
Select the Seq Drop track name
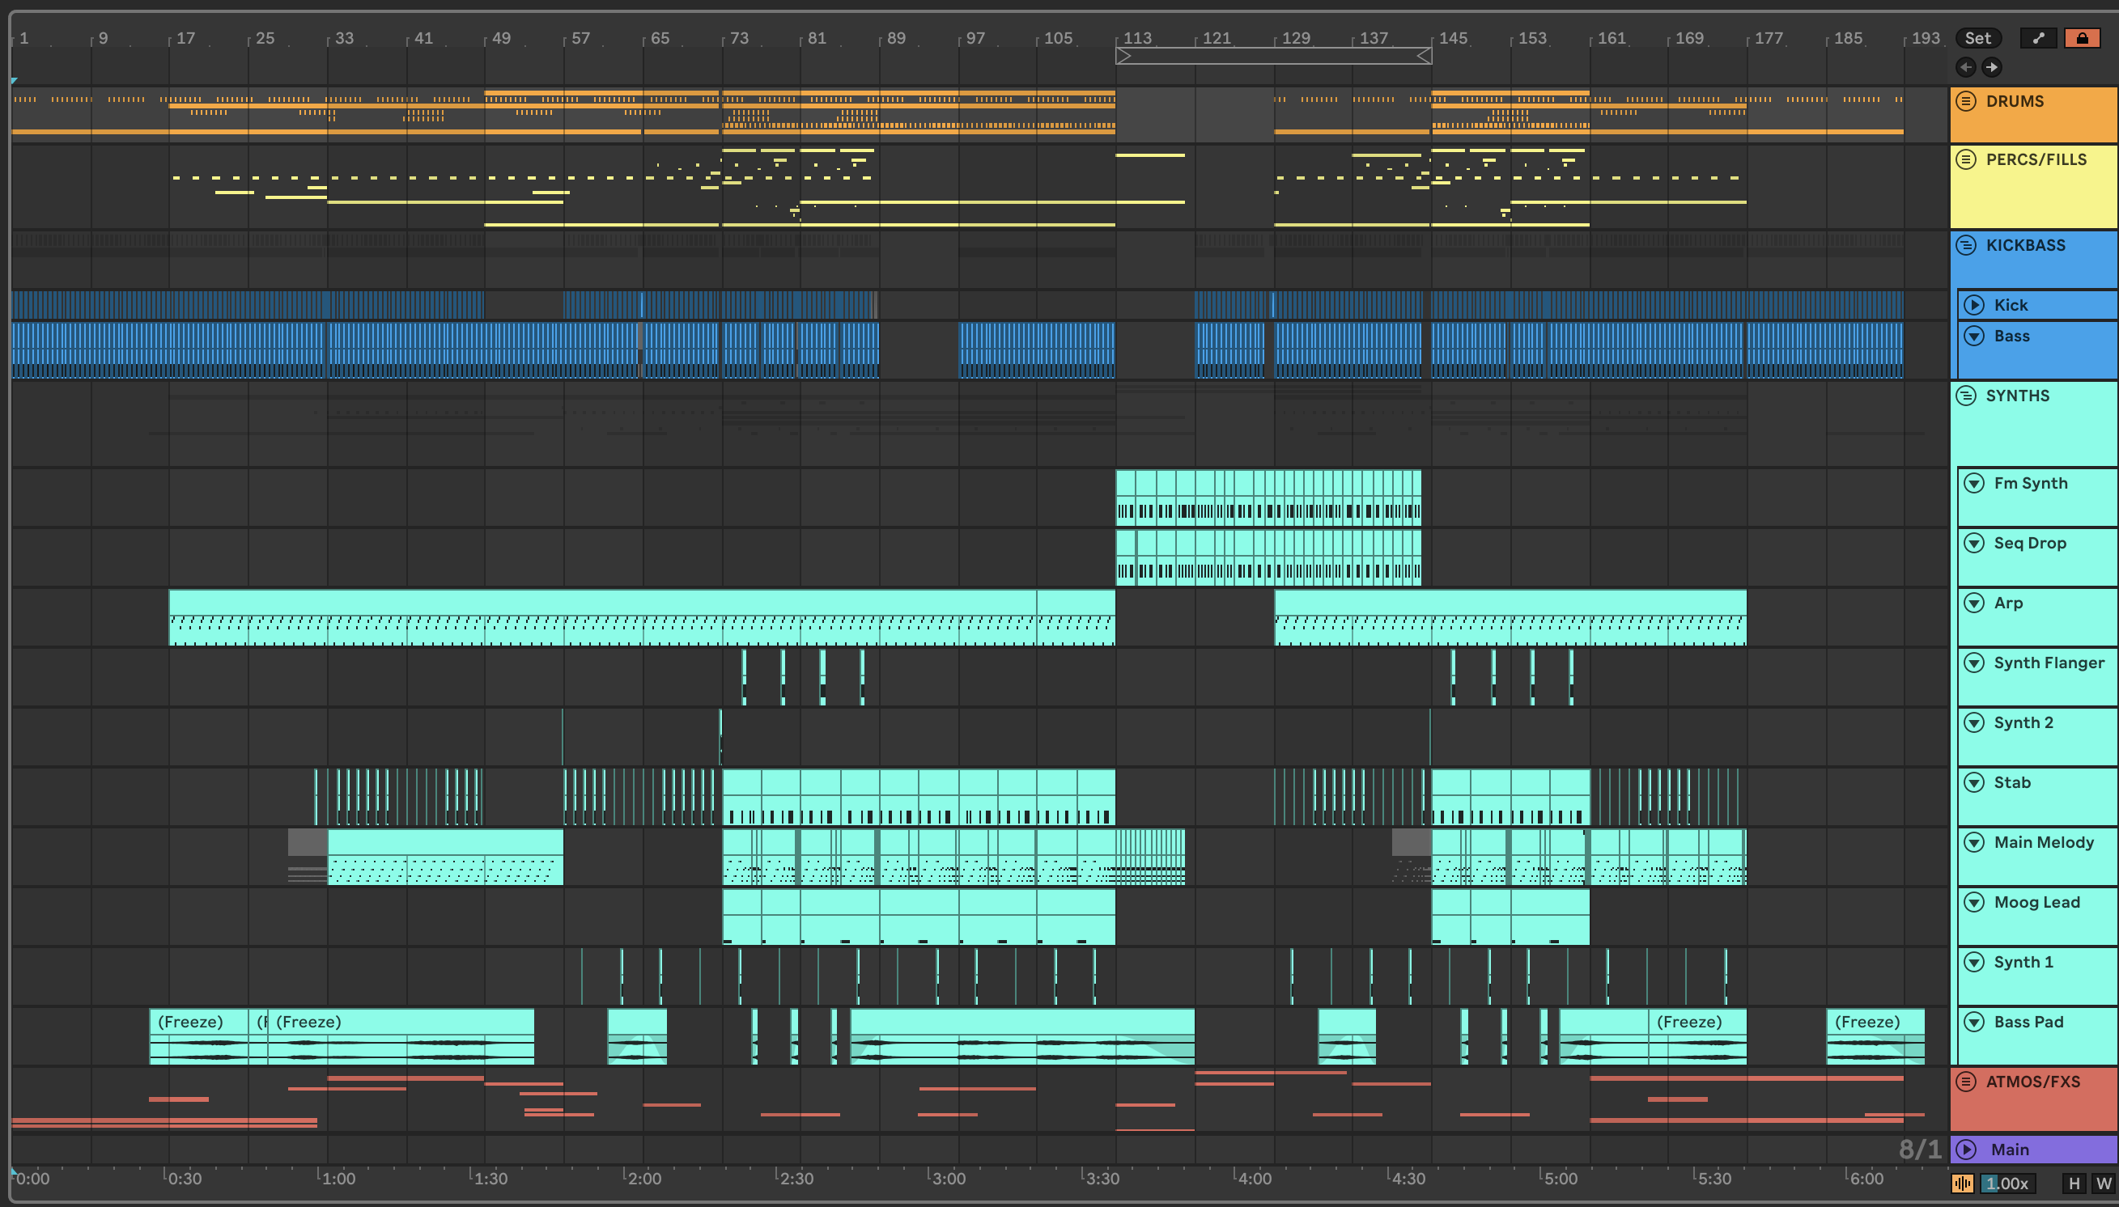(x=2029, y=543)
